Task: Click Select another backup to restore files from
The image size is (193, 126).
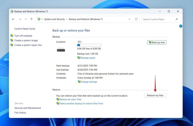Action: [x=81, y=104]
